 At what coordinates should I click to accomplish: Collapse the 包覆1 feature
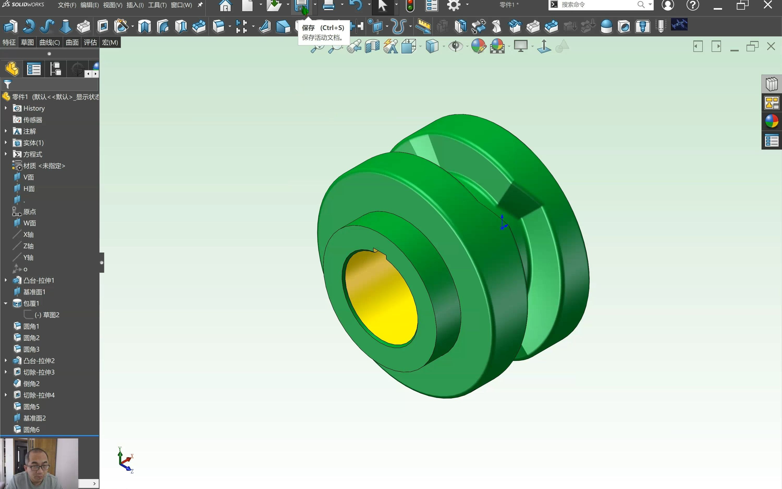[x=6, y=303]
